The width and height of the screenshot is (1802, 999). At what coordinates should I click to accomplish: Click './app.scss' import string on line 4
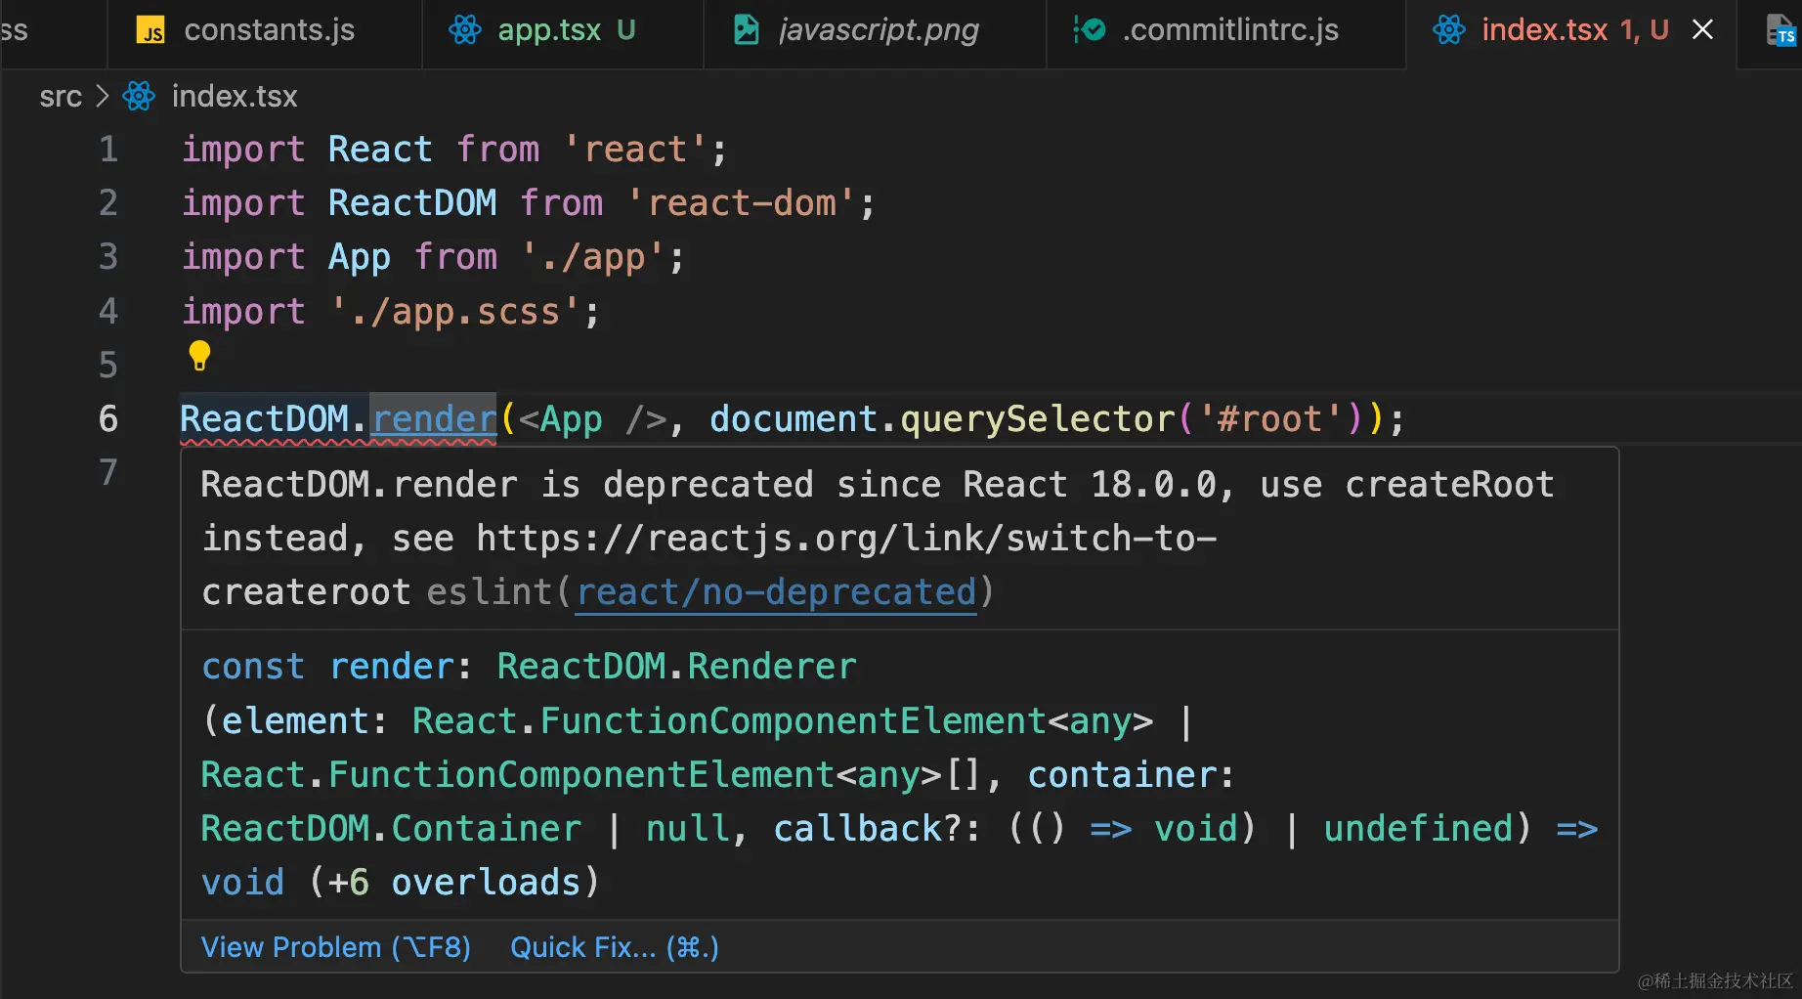click(x=455, y=312)
